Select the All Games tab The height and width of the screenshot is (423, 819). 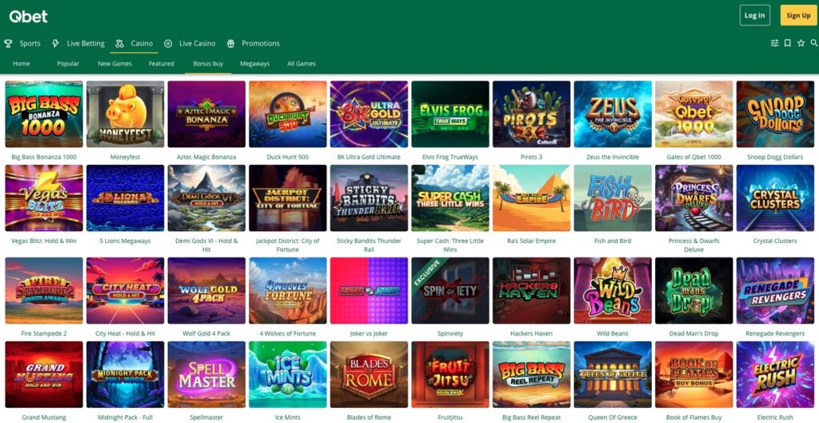pos(301,63)
